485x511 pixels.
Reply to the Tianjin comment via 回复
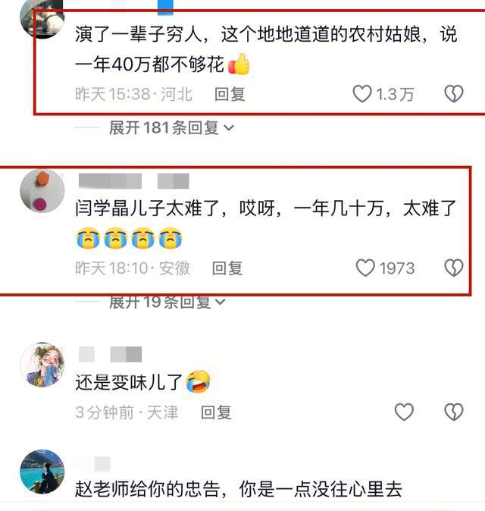[216, 412]
